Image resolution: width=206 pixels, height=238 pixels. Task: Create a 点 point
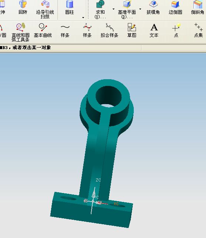176,30
